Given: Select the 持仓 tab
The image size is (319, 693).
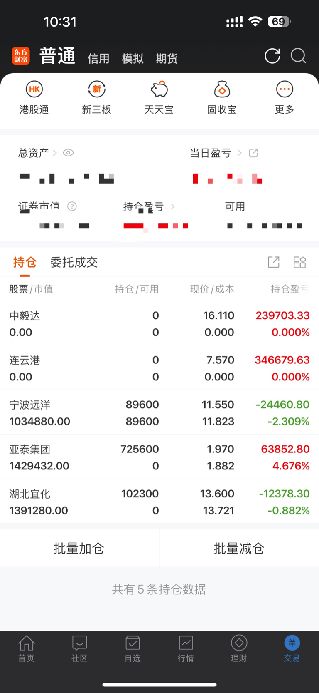Looking at the screenshot, I should point(25,262).
